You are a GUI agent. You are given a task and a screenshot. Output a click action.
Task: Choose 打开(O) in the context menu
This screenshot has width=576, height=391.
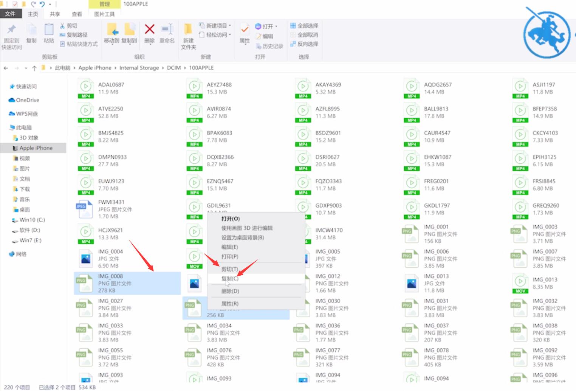click(256, 219)
